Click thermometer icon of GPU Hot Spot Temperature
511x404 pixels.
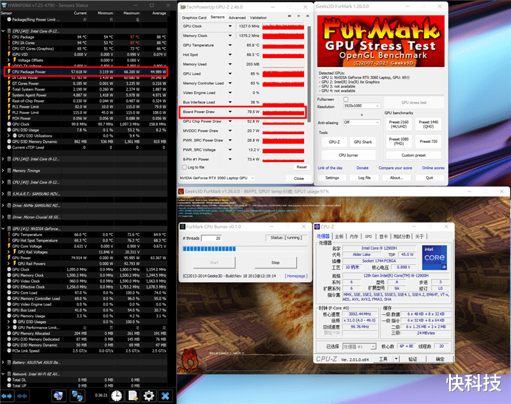[9, 240]
